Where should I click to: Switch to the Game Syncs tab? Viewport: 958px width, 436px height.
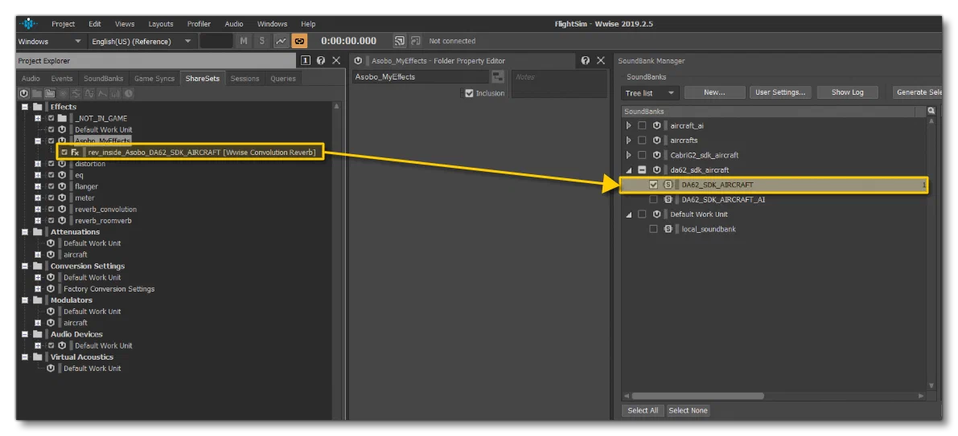(x=154, y=79)
